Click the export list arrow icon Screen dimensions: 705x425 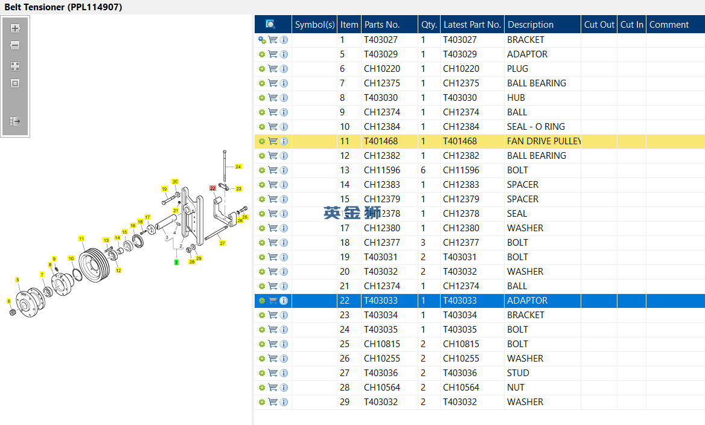(x=15, y=121)
